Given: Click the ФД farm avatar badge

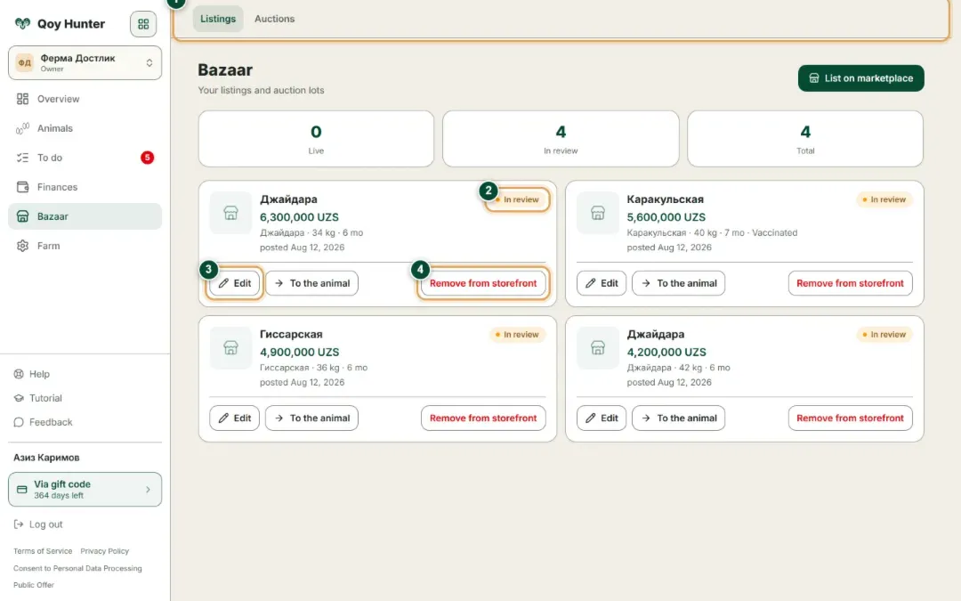Looking at the screenshot, I should [25, 62].
